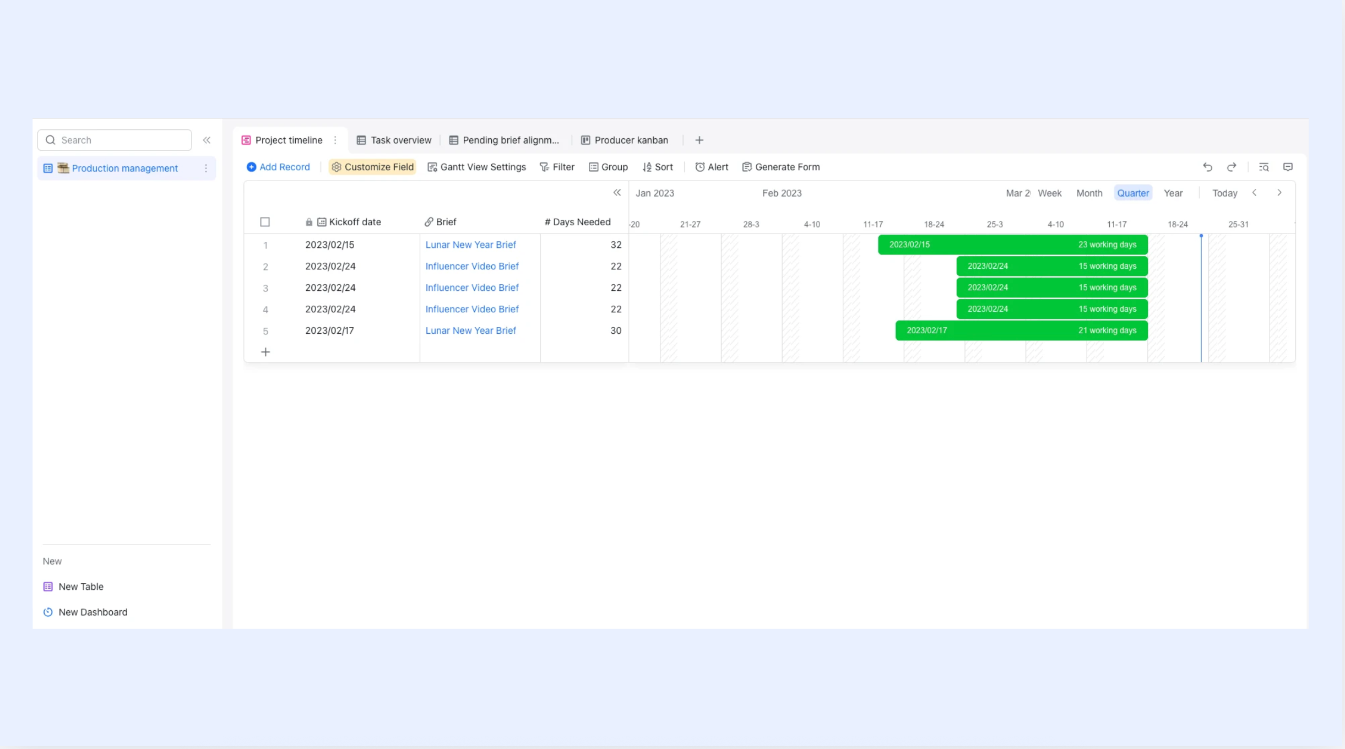Screen dimensions: 1345x749
Task: Switch to the Task overview tab
Action: click(x=394, y=140)
